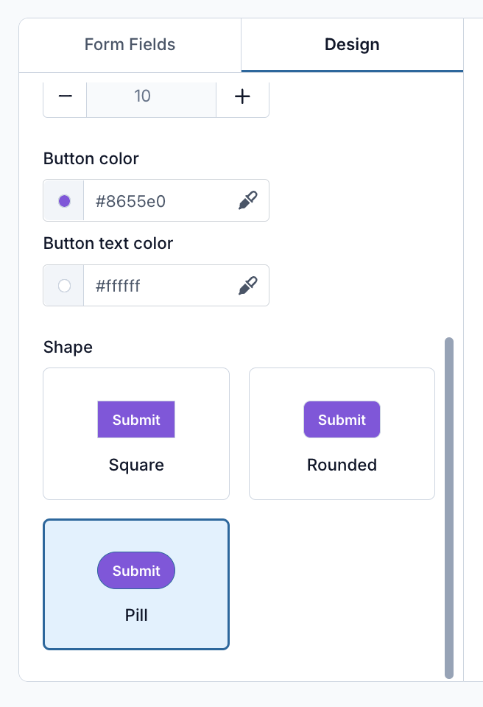Click the eyedropper icon for Button text color
The height and width of the screenshot is (707, 483).
coord(248,286)
